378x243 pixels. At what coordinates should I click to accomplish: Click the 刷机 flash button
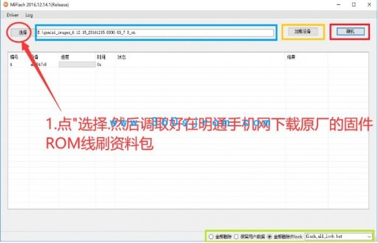pos(350,32)
